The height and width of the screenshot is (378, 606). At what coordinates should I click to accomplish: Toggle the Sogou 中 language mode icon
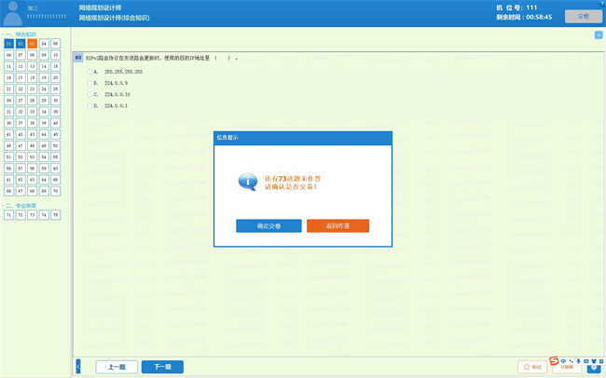563,361
